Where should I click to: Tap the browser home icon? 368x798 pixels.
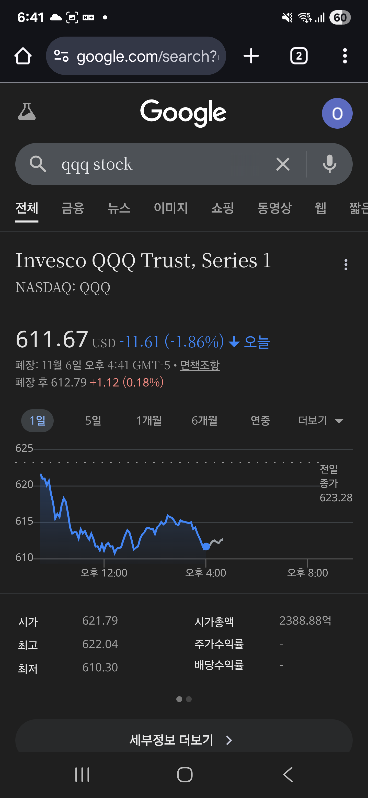(23, 56)
